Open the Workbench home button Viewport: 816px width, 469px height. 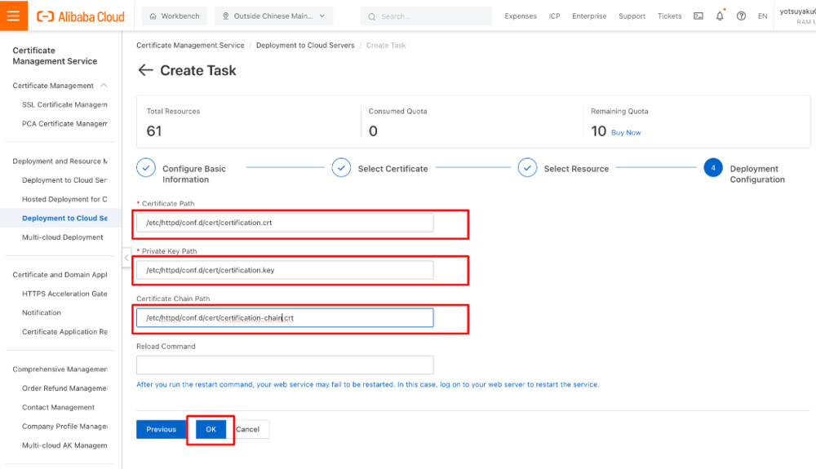[175, 16]
